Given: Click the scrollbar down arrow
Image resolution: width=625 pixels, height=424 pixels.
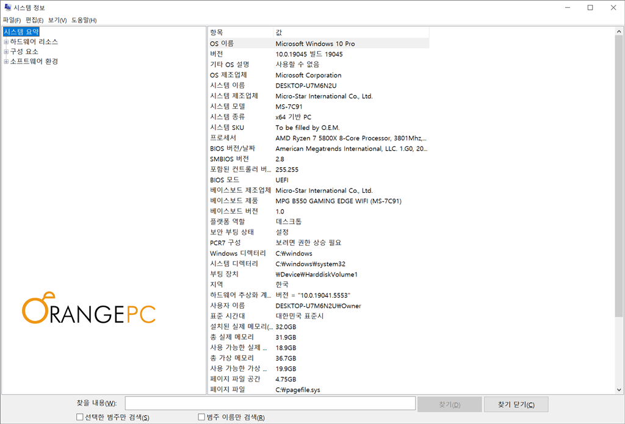Looking at the screenshot, I should pos(619,390).
